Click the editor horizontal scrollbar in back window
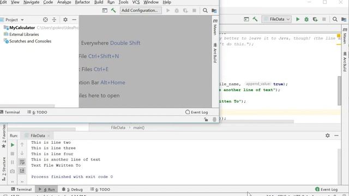Screen dimensions: 349x196 point(257,121)
